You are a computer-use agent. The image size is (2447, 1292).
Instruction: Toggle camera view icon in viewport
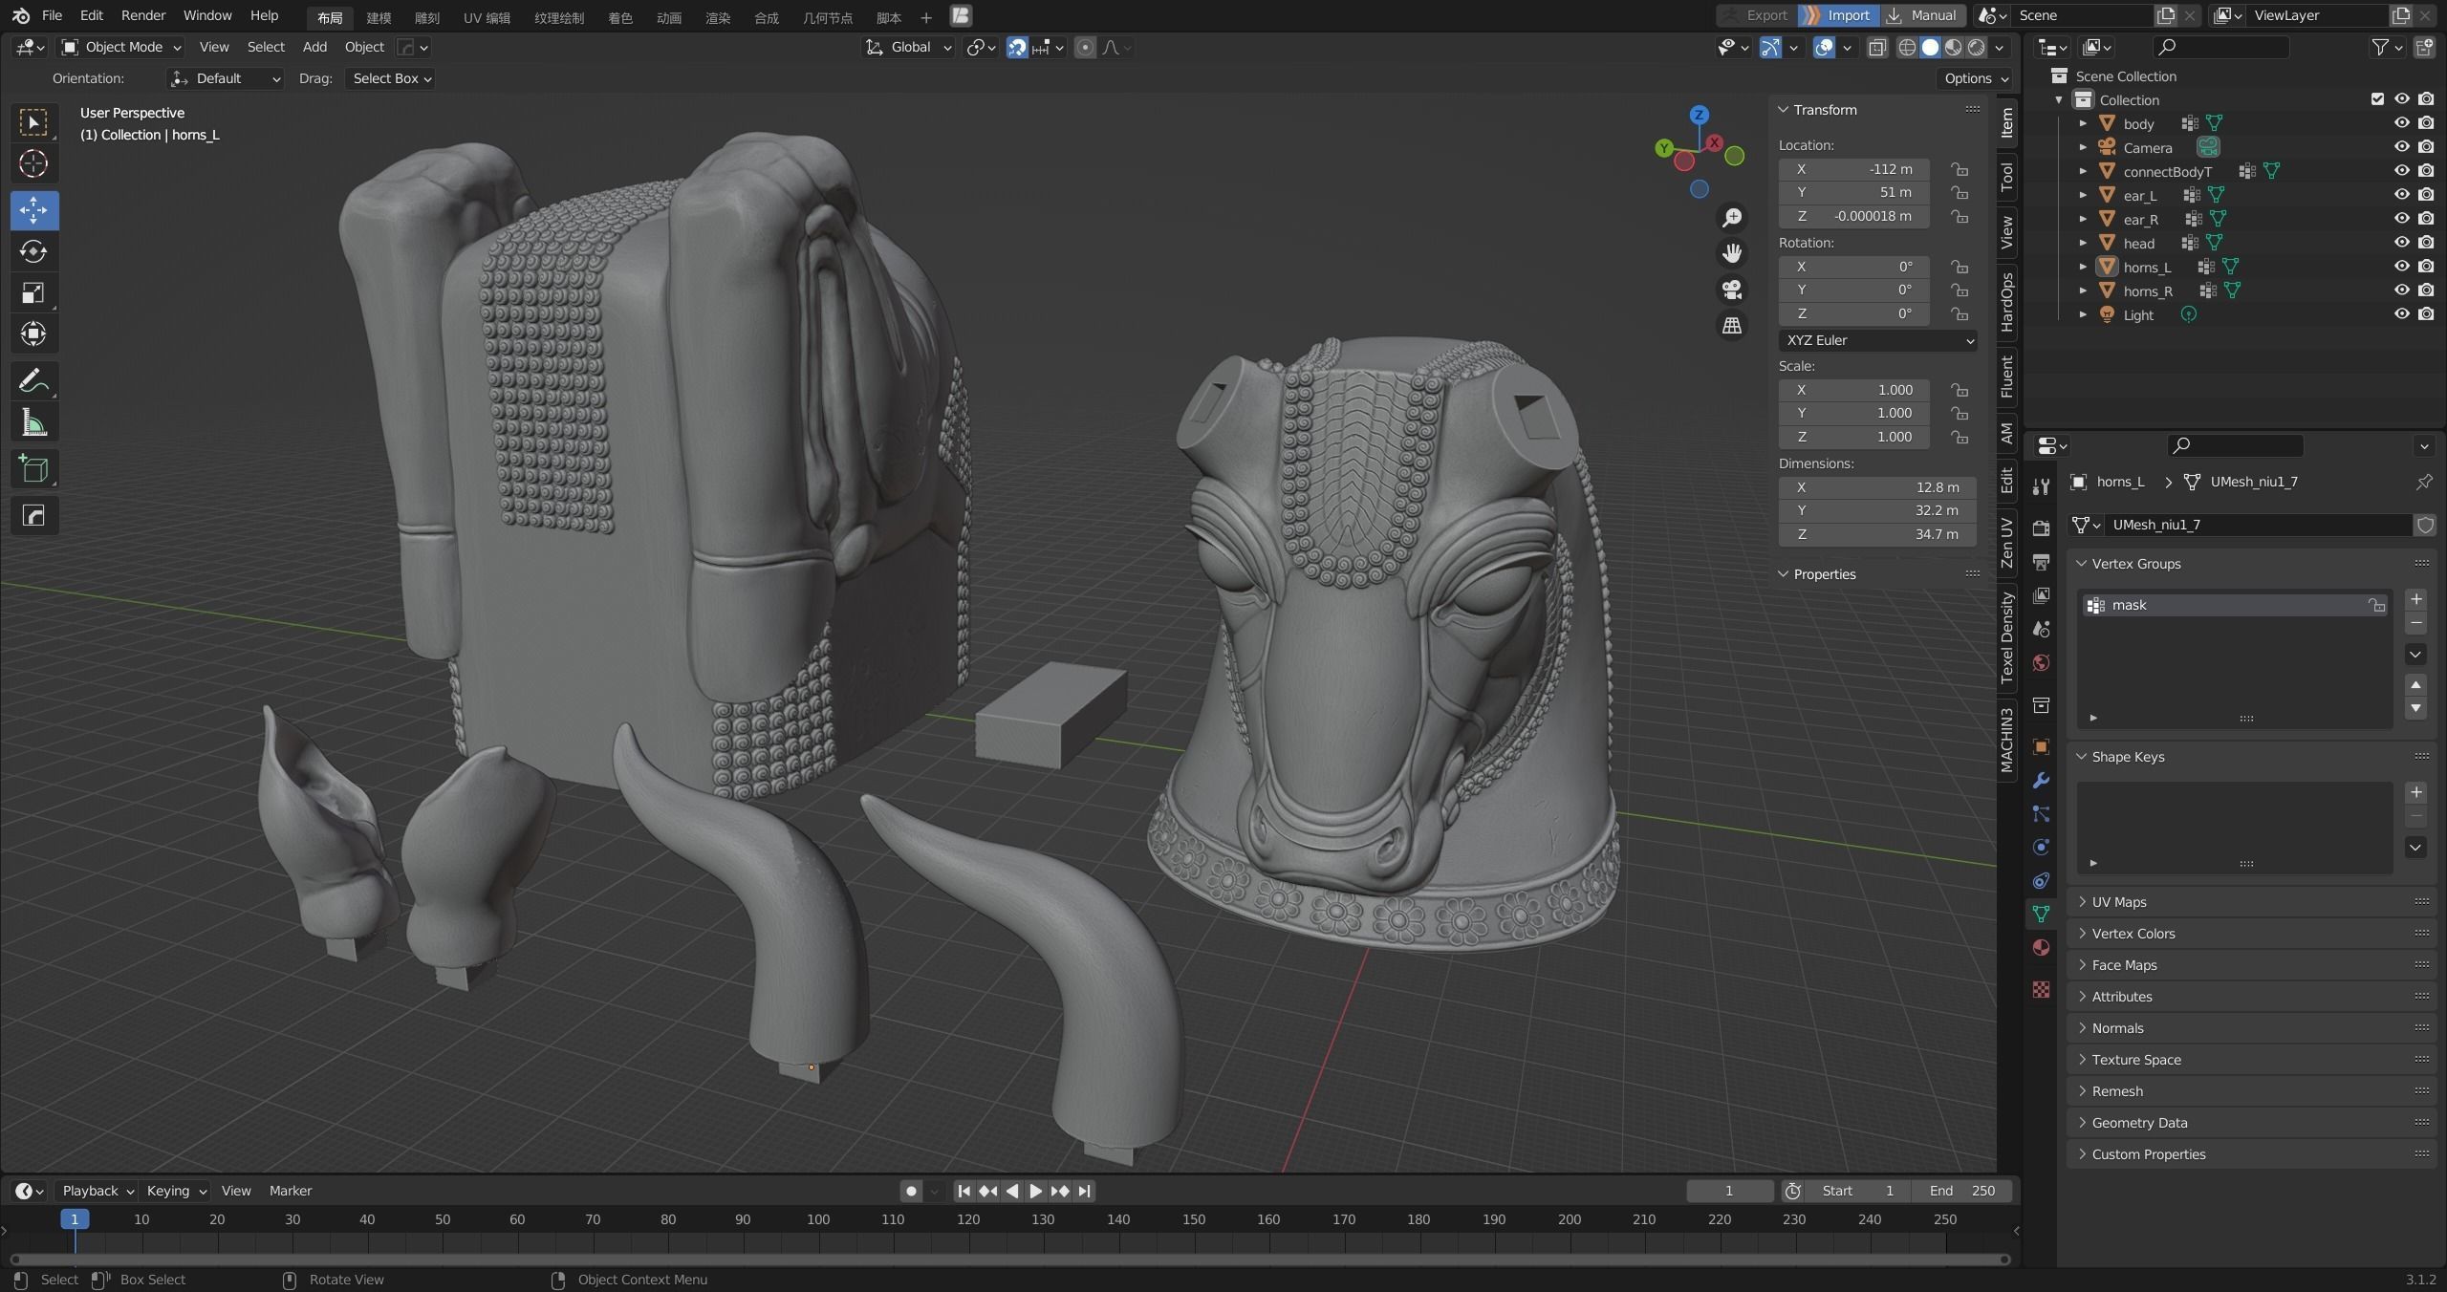pyautogui.click(x=1731, y=290)
